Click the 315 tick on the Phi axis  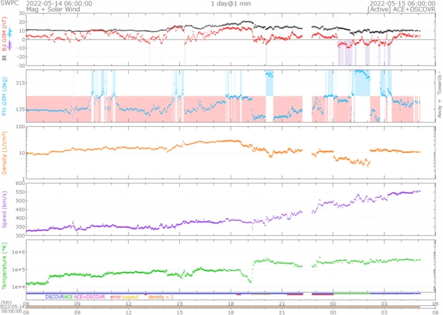[x=19, y=83]
